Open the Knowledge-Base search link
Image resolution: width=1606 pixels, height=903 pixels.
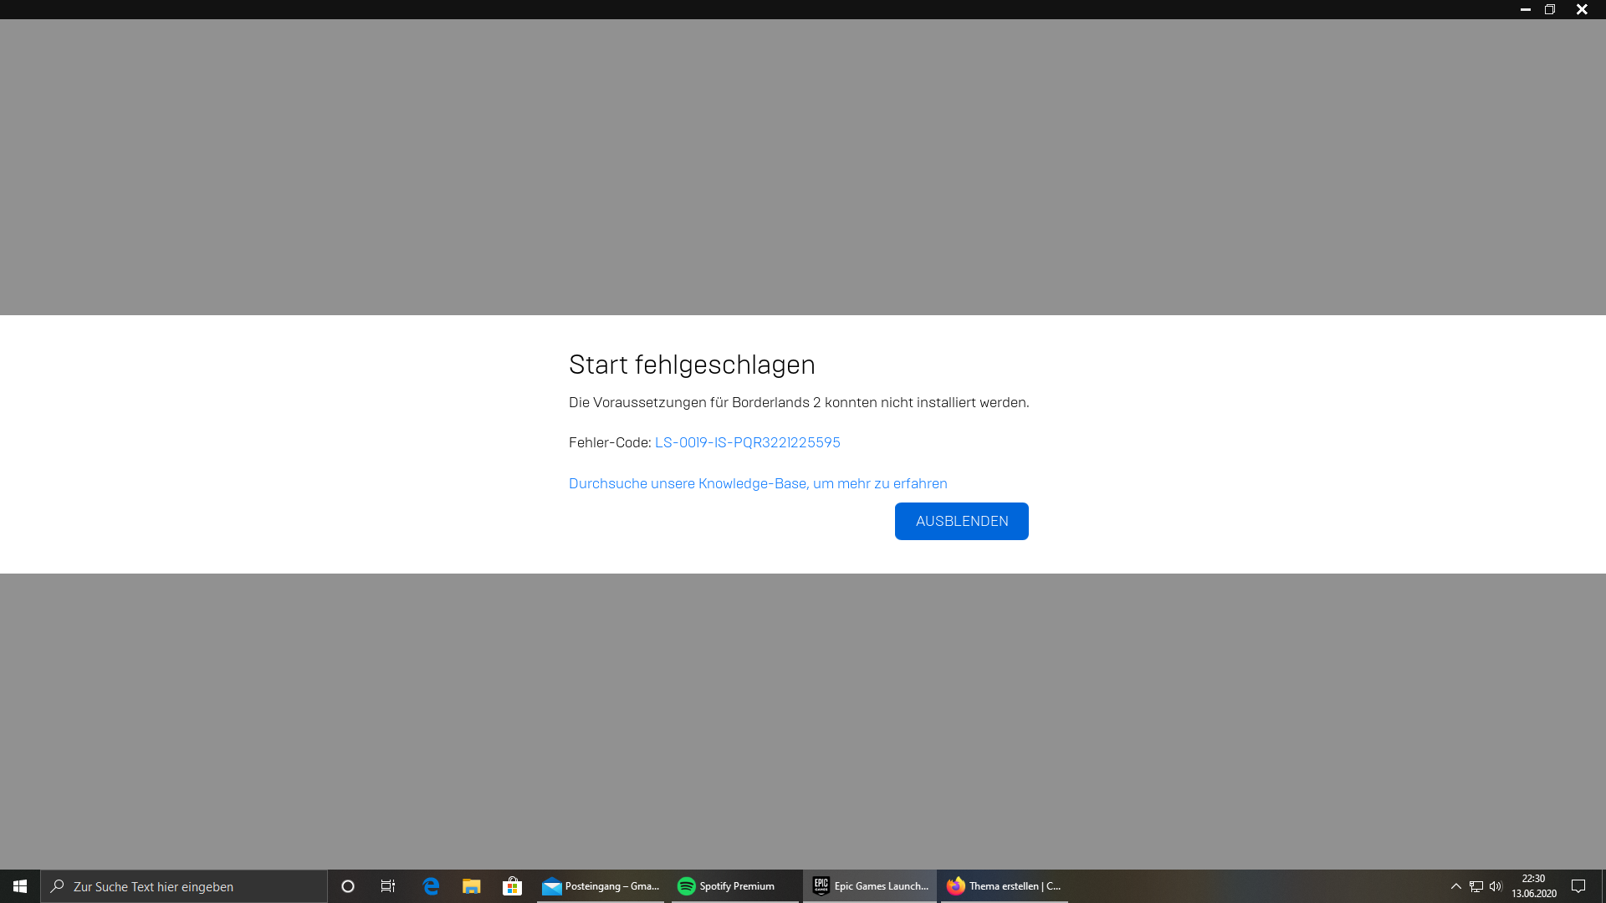758,483
